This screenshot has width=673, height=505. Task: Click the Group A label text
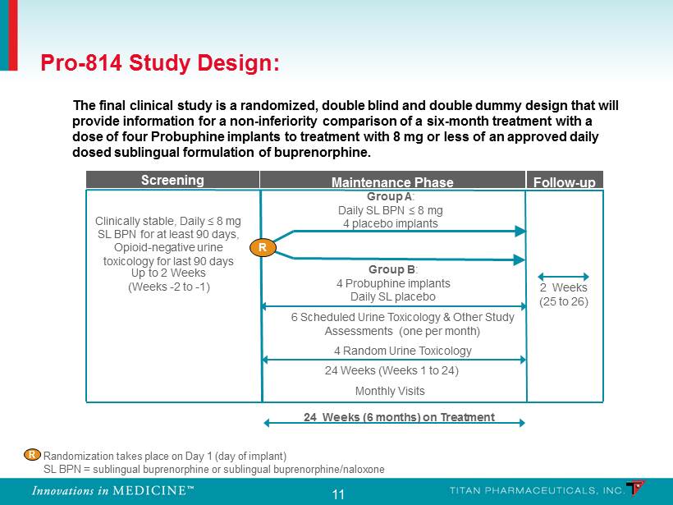(x=391, y=197)
